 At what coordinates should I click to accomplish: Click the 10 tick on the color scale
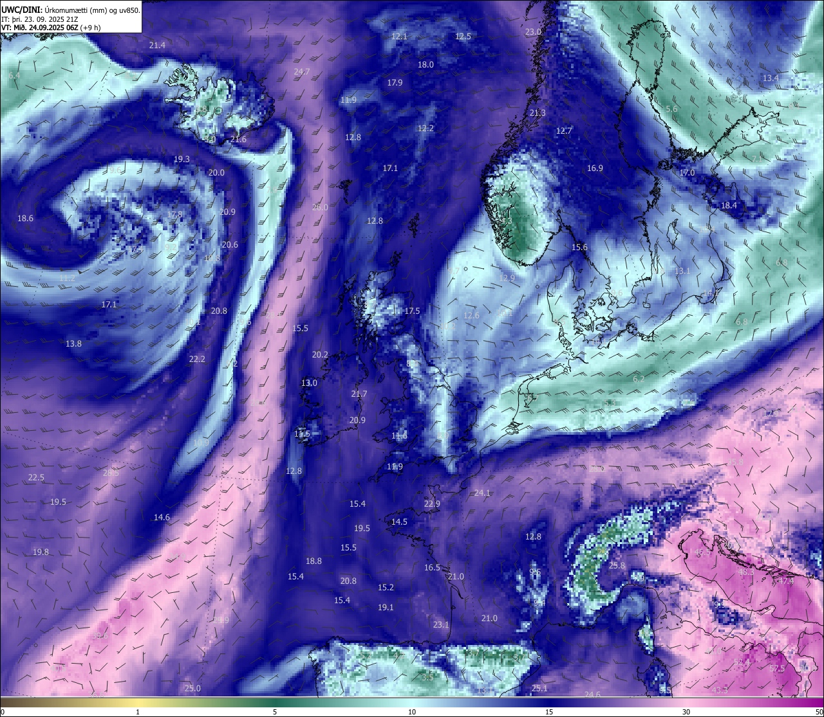[x=412, y=712]
